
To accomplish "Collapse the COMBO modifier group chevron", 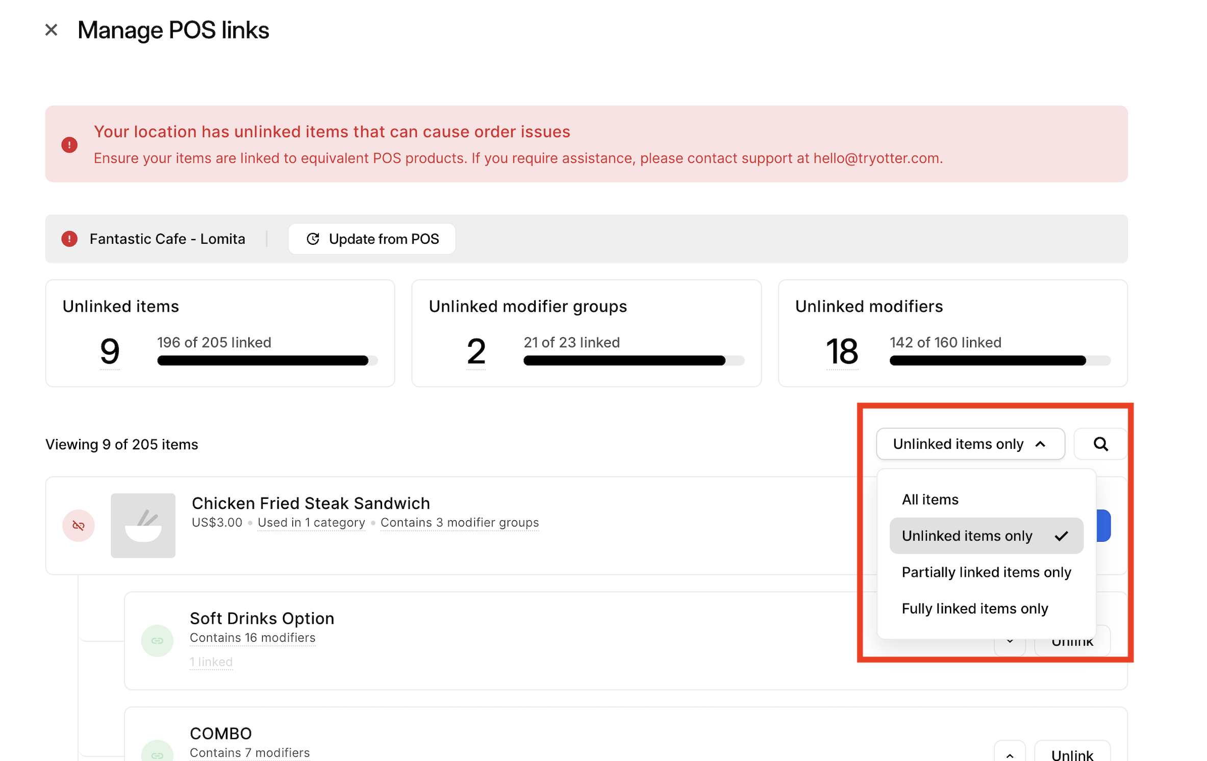I will 1010,755.
